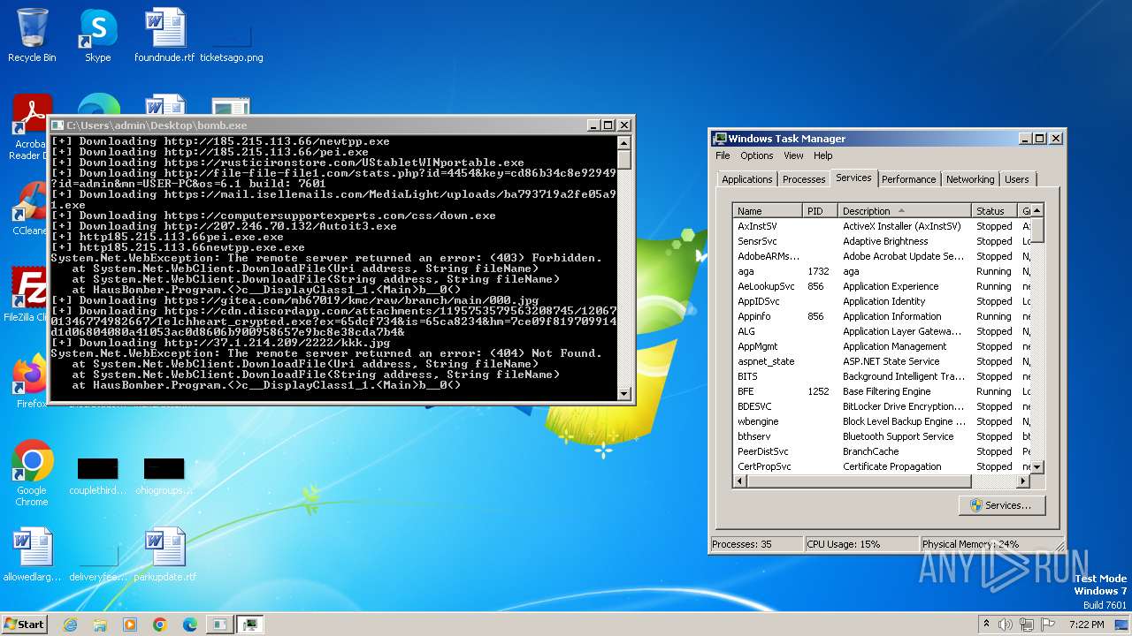Image resolution: width=1132 pixels, height=636 pixels.
Task: Open the console window system menu icon
Action: 58,125
